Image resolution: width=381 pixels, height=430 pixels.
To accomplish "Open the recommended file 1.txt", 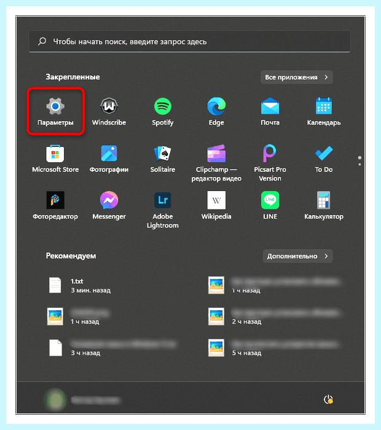I will [79, 285].
